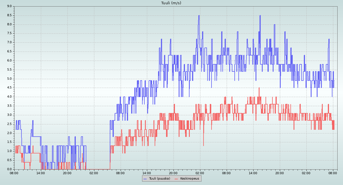Pick the 6.0 y-axis tick label
The image size is (343, 185).
pos(9,60)
